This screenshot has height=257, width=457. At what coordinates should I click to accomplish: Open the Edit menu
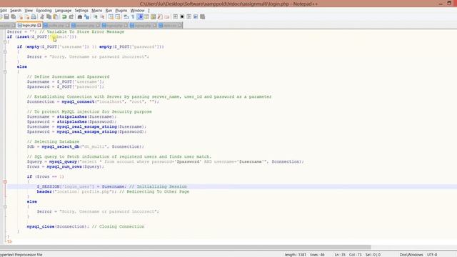3,11
